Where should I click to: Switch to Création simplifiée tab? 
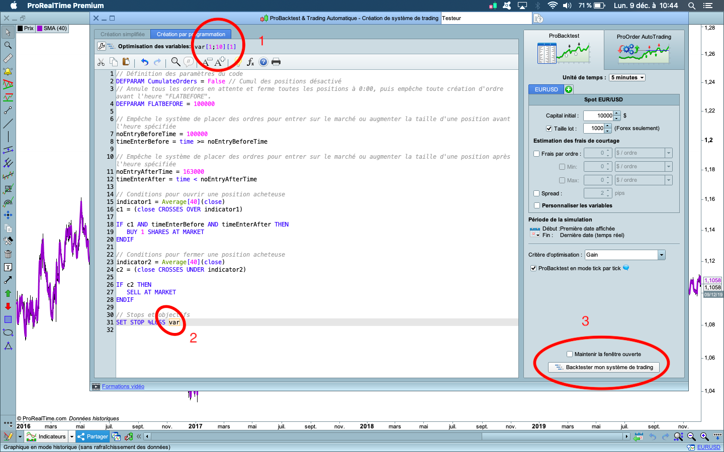coord(123,35)
